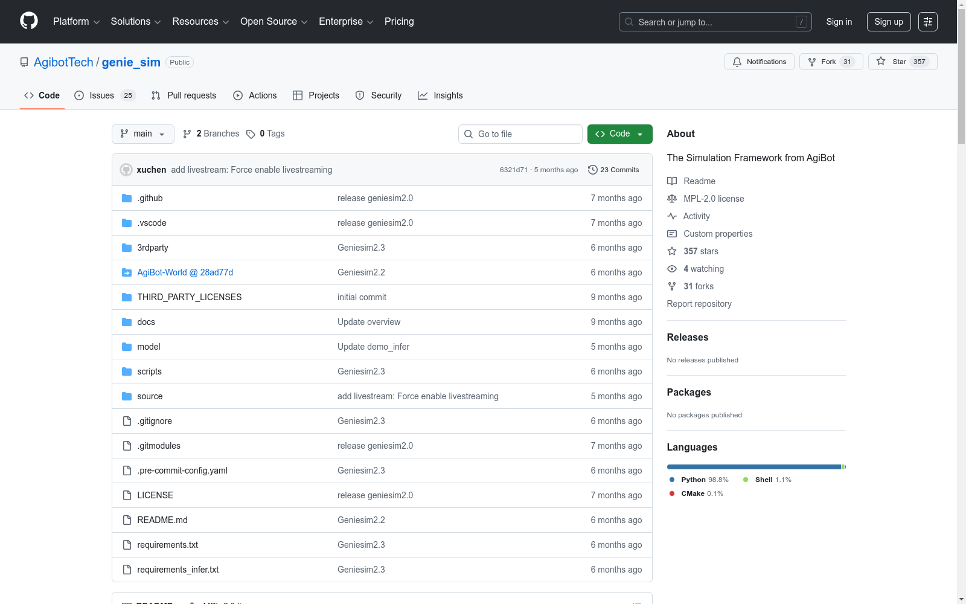Image resolution: width=966 pixels, height=604 pixels.
Task: Open the green Code dropdown button
Action: click(620, 134)
